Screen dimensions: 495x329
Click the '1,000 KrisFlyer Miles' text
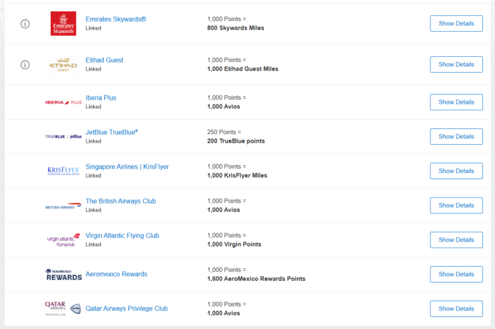click(237, 176)
